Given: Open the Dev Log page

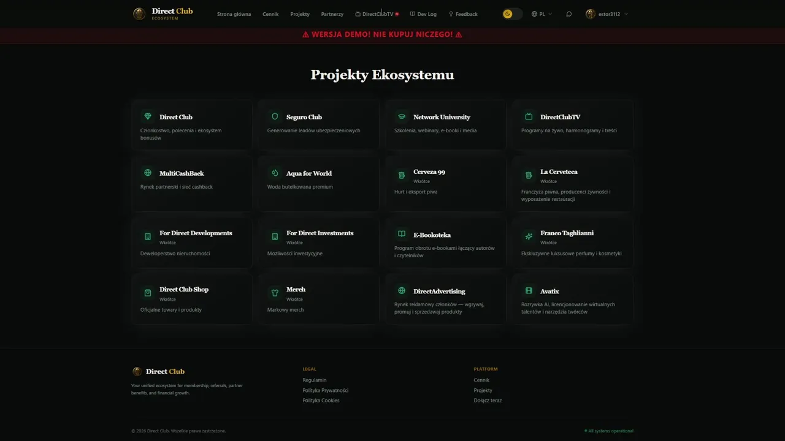Looking at the screenshot, I should click(423, 14).
